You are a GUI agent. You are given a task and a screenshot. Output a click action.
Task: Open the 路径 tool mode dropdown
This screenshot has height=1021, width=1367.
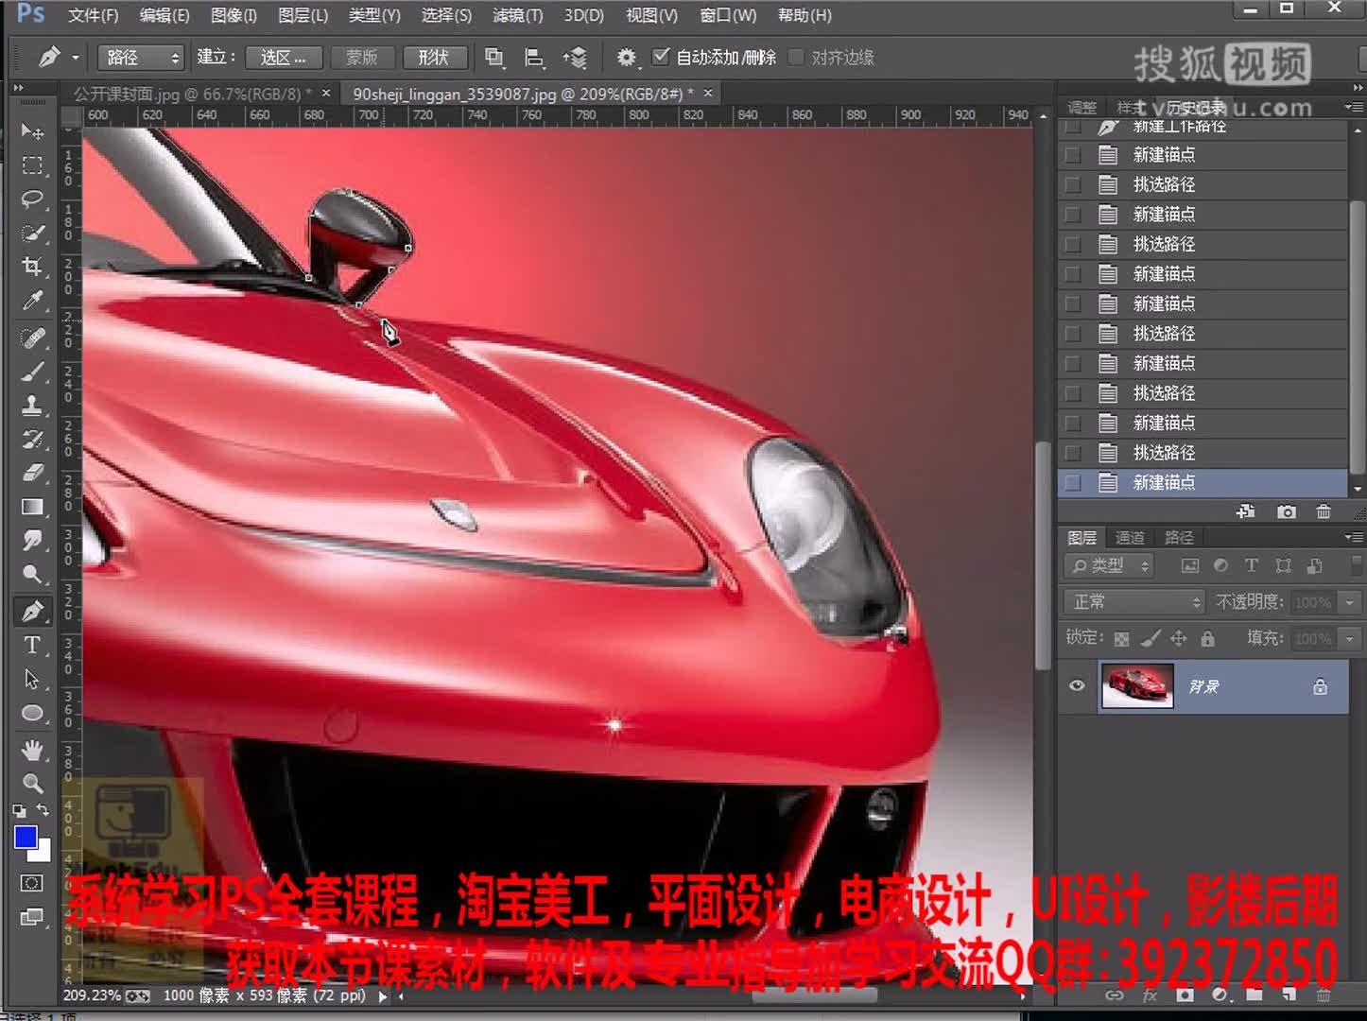pyautogui.click(x=140, y=58)
